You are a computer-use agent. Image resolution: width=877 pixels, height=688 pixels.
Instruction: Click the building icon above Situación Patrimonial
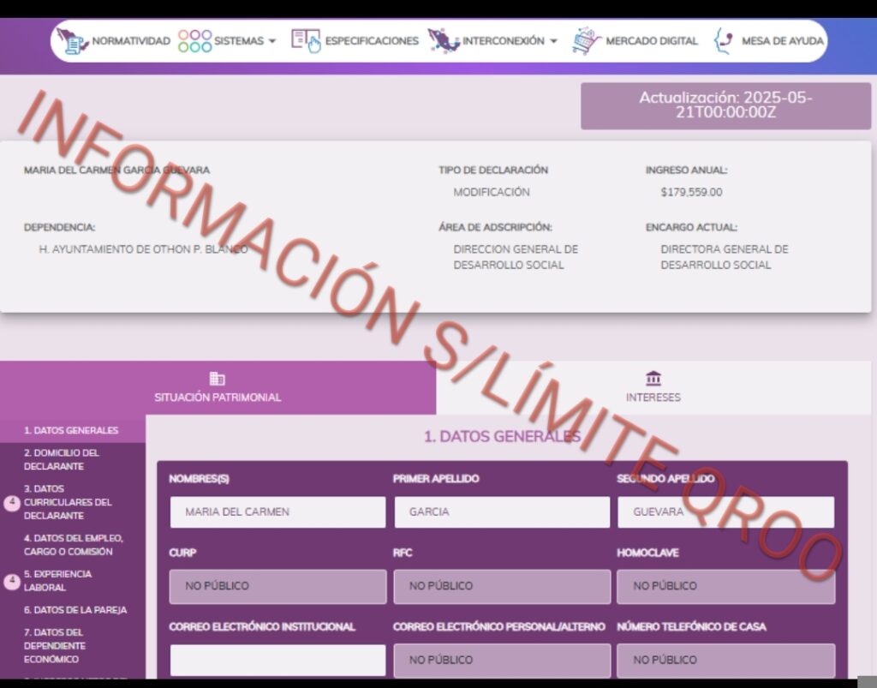[x=218, y=379]
